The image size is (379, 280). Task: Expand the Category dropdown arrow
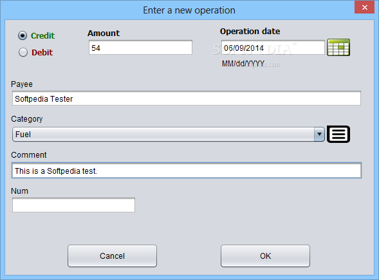(x=319, y=134)
